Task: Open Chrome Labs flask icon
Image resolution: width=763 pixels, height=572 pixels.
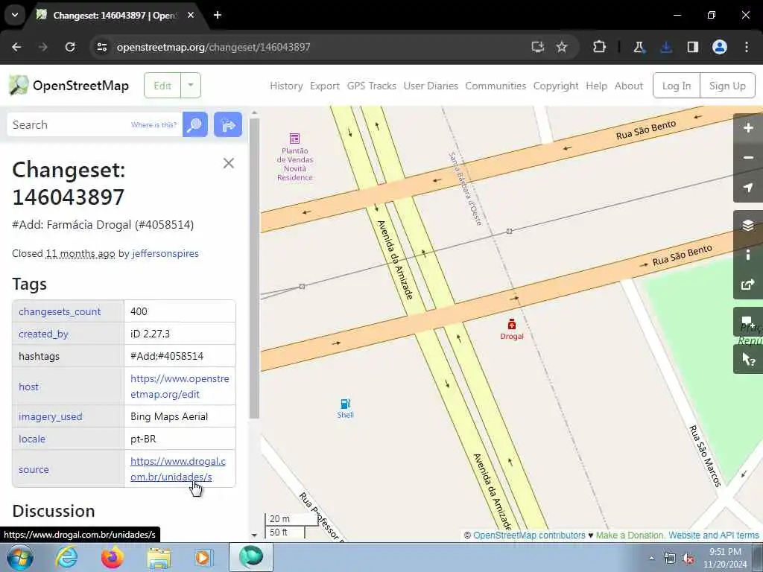Action: (639, 47)
